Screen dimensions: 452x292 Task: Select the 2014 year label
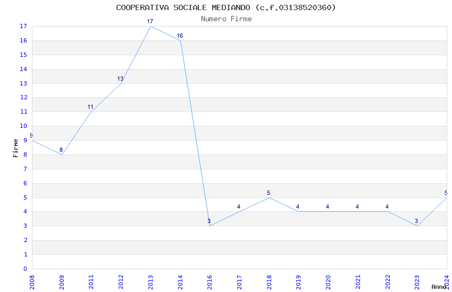click(180, 282)
